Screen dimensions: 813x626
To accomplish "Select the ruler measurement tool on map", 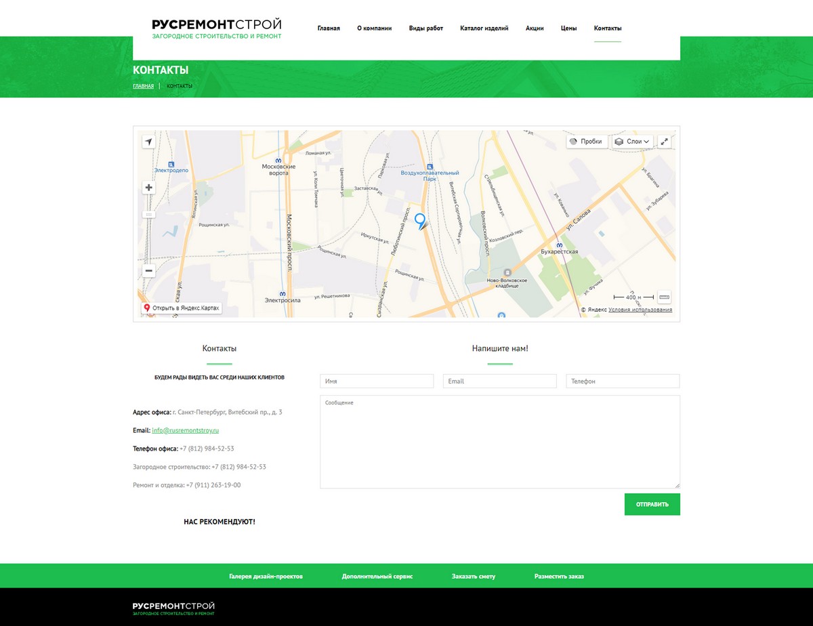I will 664,297.
